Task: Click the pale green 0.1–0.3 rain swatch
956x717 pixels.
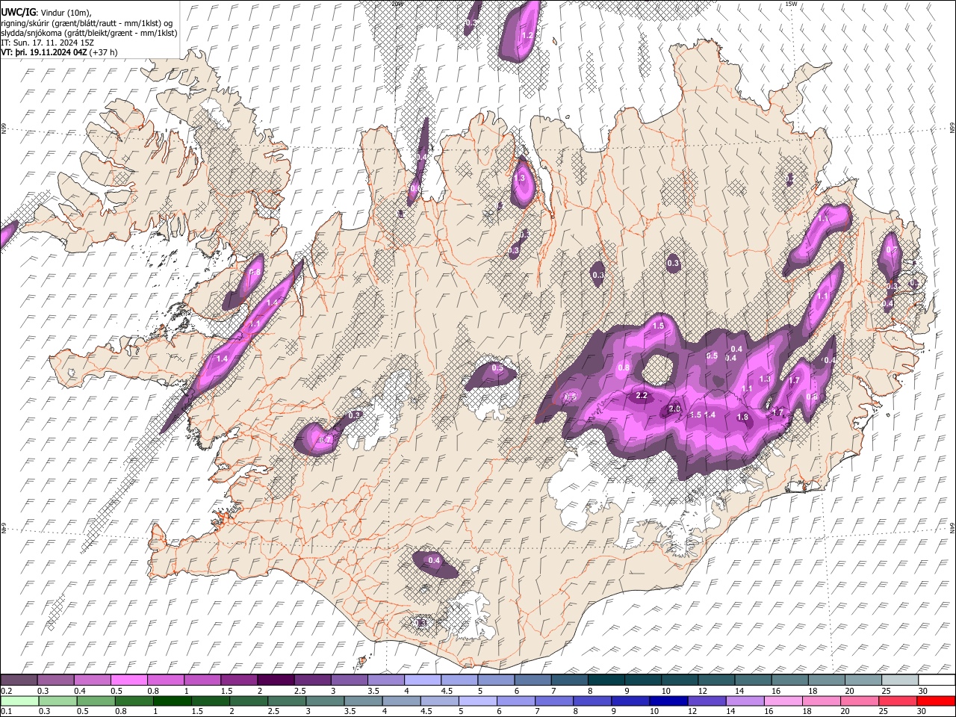Action: 19,701
